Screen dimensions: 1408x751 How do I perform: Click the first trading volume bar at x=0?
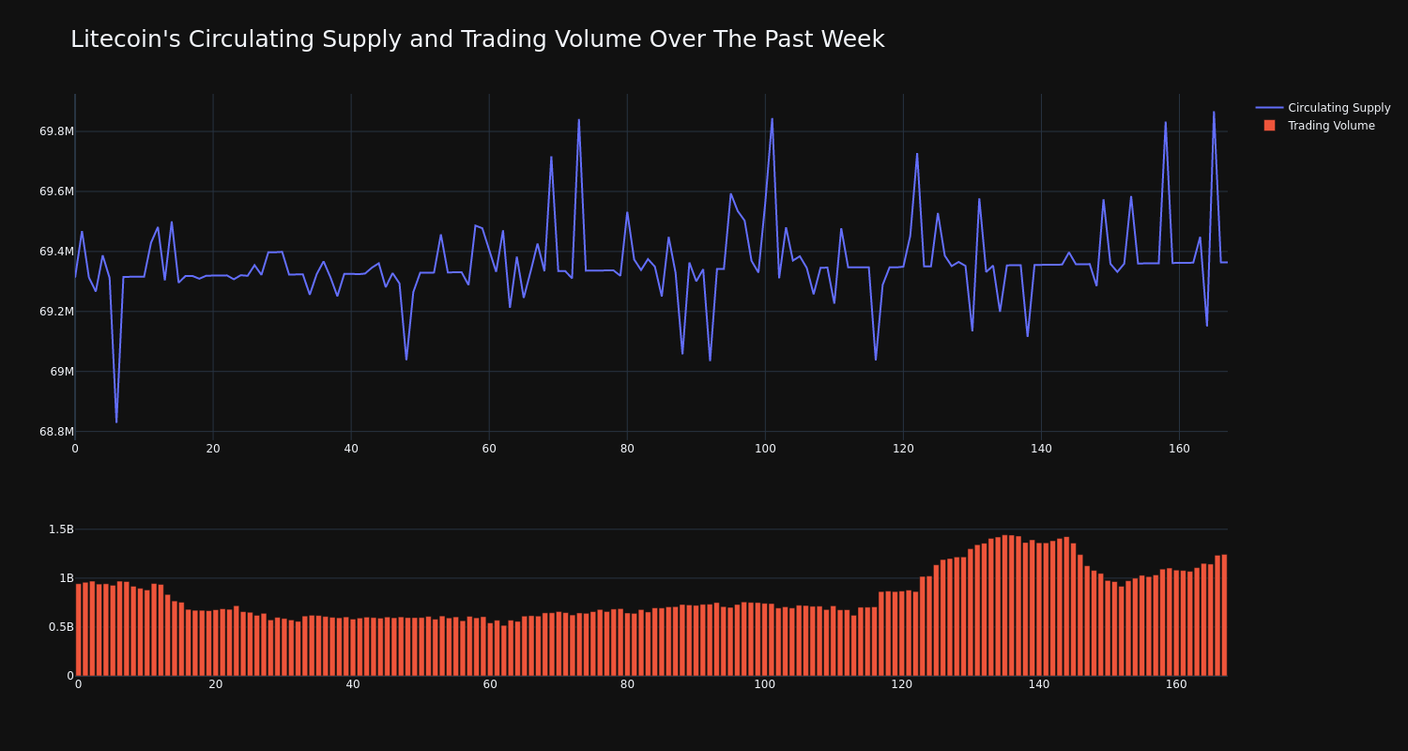79,630
